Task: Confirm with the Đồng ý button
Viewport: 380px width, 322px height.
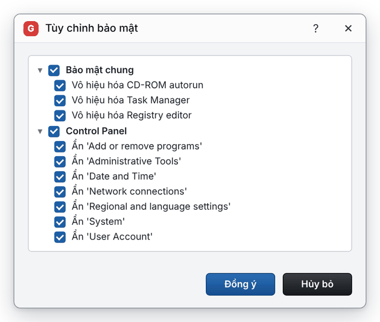Action: coord(241,284)
